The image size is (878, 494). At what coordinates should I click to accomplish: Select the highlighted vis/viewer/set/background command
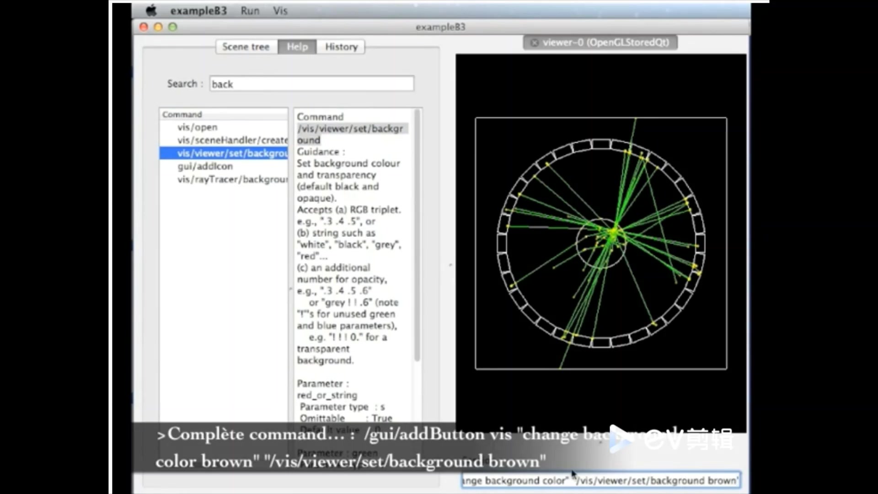coord(232,153)
